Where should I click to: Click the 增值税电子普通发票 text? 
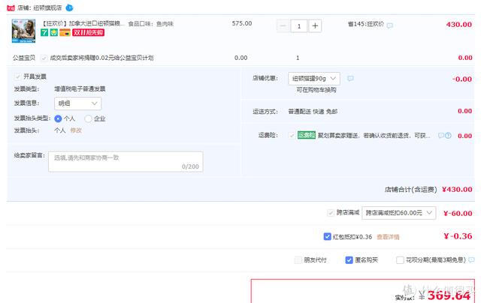pyautogui.click(x=80, y=88)
